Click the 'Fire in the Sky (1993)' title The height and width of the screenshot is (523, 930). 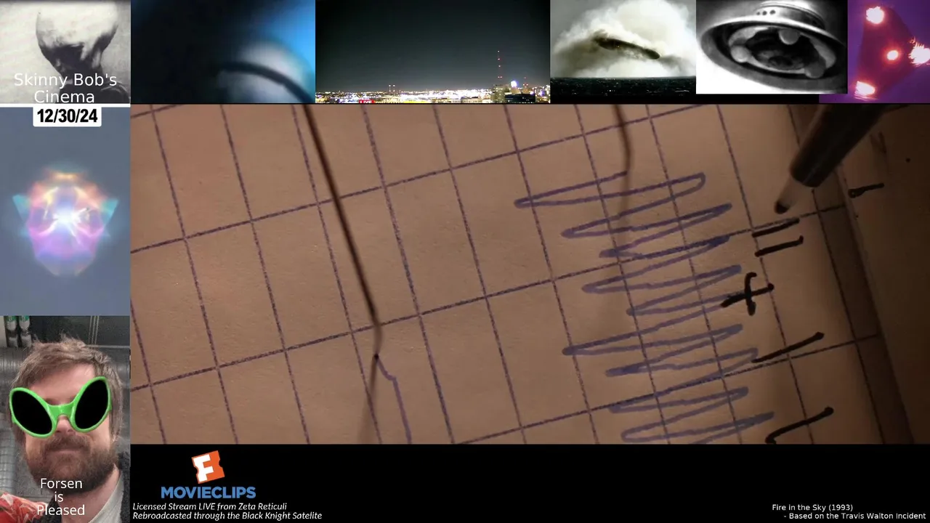pyautogui.click(x=812, y=507)
